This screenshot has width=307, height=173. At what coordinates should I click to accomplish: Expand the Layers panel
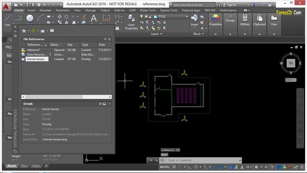(x=156, y=34)
